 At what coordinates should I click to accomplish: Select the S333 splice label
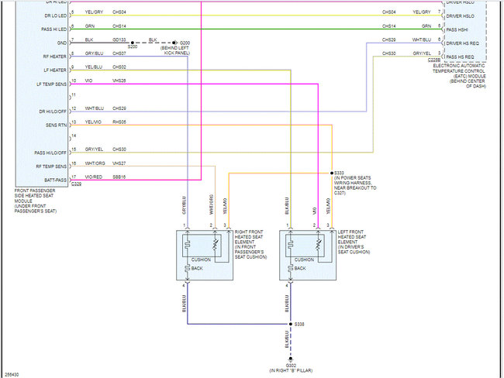tap(339, 173)
